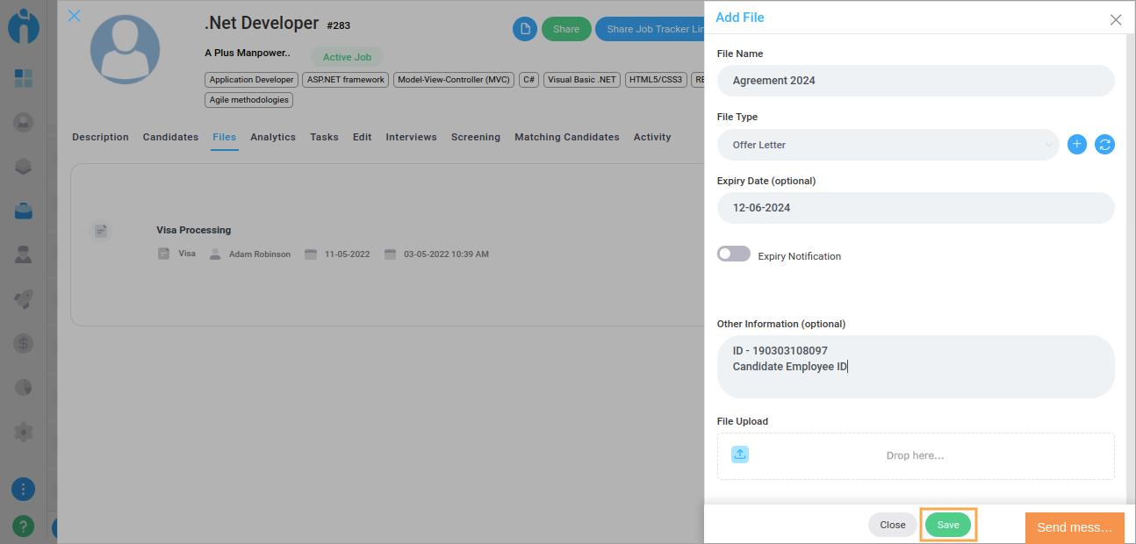1136x544 pixels.
Task: Click the dollar sign icon in sidebar
Action: click(x=24, y=343)
